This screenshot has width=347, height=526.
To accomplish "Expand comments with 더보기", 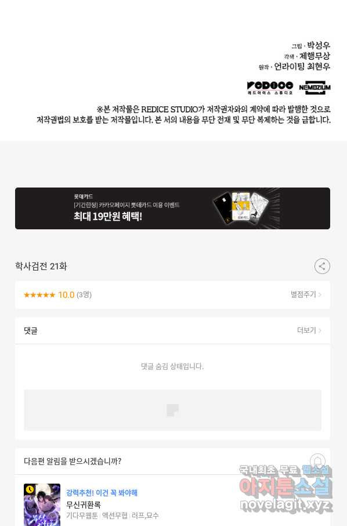I will (309, 330).
